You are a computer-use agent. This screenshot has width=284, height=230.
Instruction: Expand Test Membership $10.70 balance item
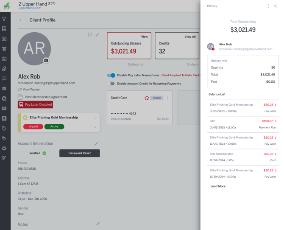(x=276, y=154)
